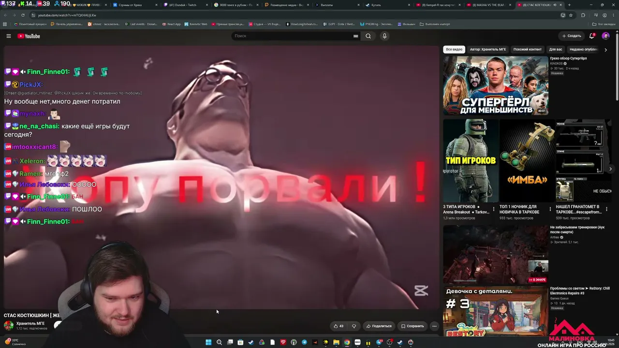Image resolution: width=619 pixels, height=348 pixels.
Task: Open the Хранитель МГЕ channel avatar
Action: tap(9, 325)
